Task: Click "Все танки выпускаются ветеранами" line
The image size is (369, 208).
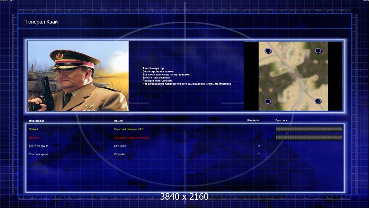Action: (166, 75)
